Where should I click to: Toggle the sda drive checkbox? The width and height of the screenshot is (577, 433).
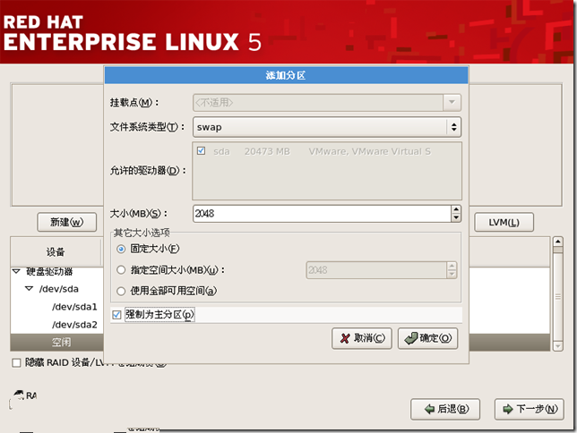click(202, 151)
